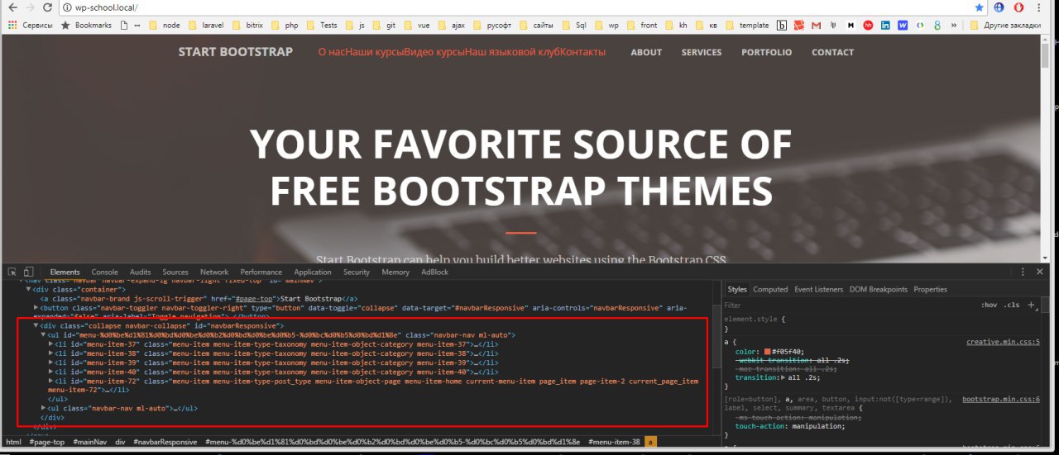Screen dimensions: 1059x455
Task: Open Другие закладки bookmarks folder
Action: pyautogui.click(x=1007, y=26)
